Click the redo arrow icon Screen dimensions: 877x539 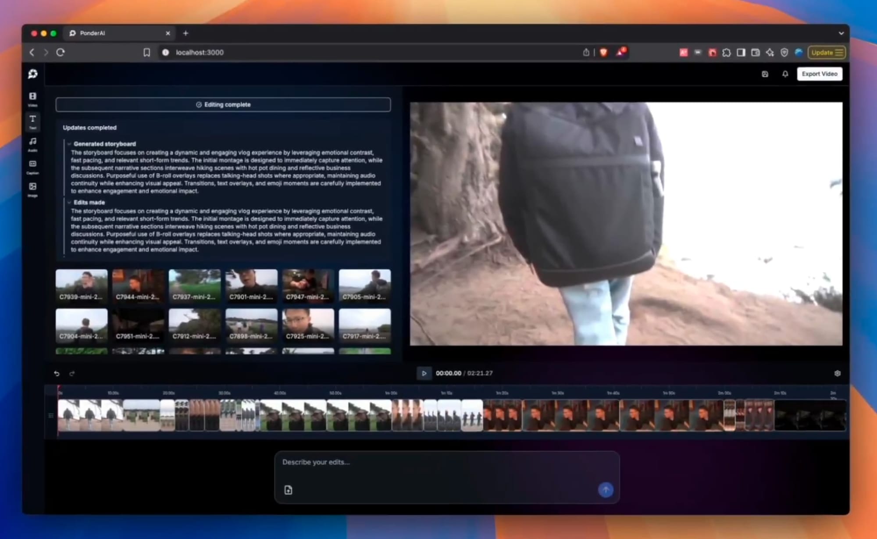[x=72, y=373]
